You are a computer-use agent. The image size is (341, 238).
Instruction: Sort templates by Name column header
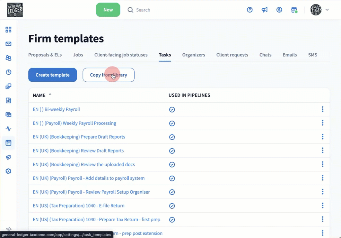point(39,95)
